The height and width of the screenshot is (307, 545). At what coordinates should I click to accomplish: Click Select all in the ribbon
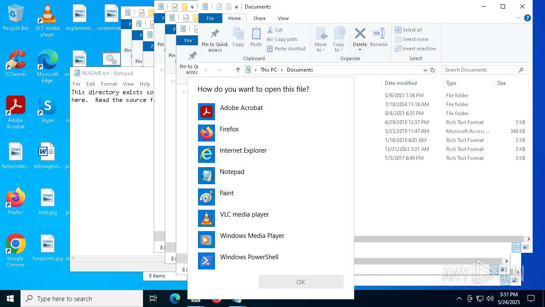pos(408,30)
